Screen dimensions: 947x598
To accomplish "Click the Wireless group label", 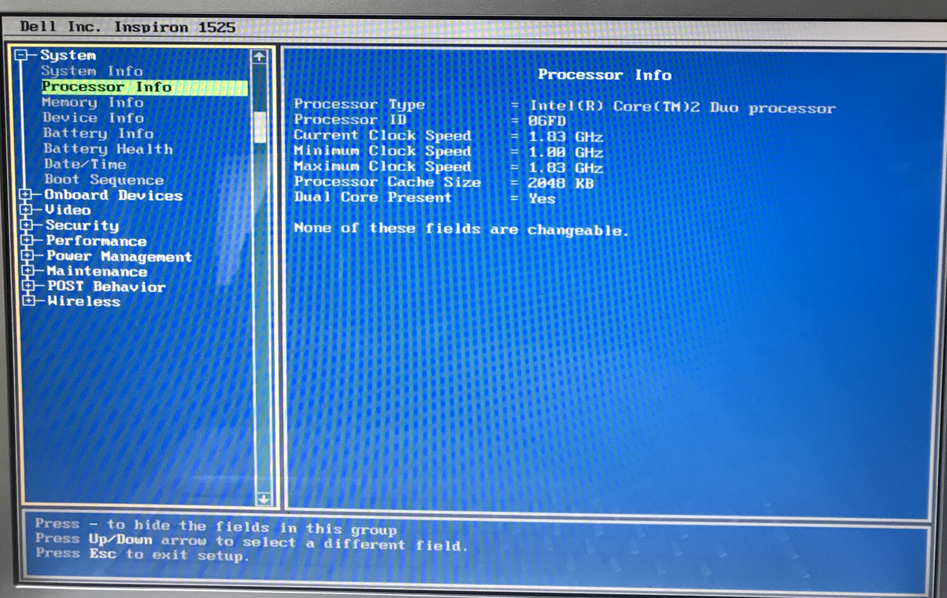I will [x=84, y=302].
